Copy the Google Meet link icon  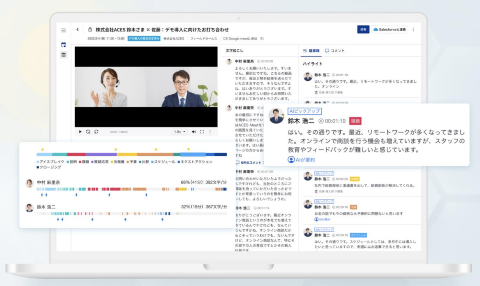pyautogui.click(x=262, y=39)
